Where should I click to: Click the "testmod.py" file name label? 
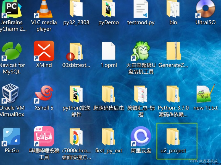(141, 23)
